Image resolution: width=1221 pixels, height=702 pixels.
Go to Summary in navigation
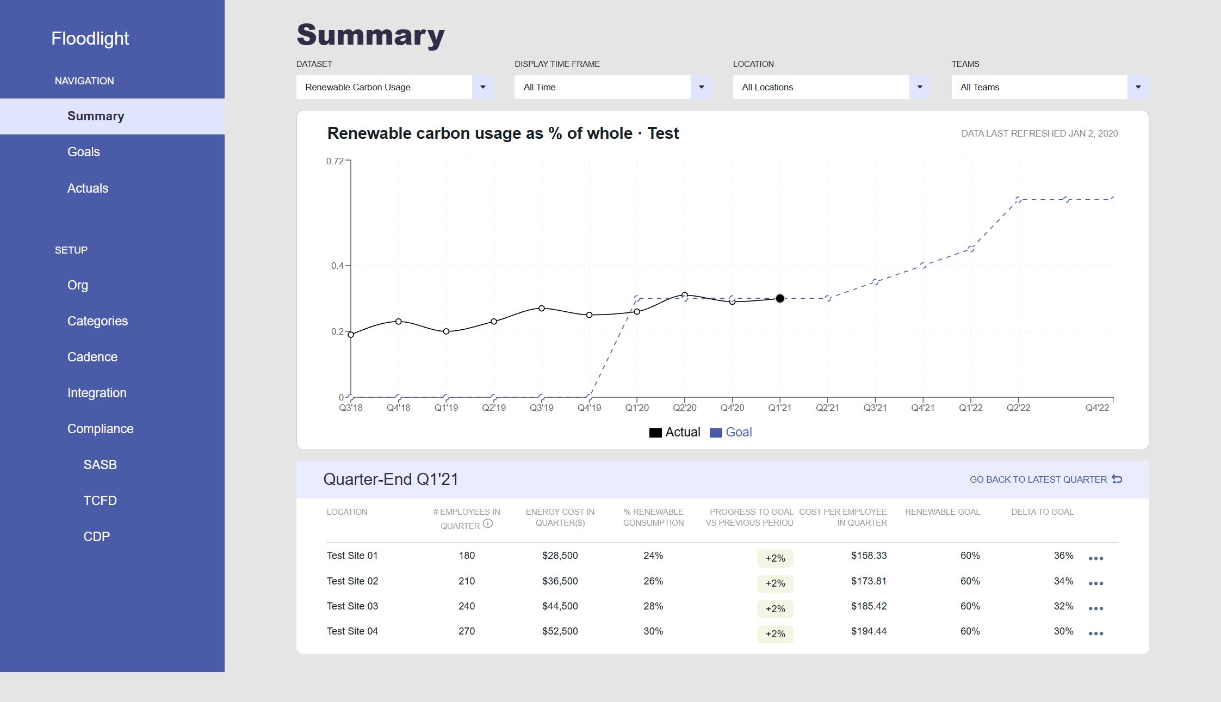[112, 116]
